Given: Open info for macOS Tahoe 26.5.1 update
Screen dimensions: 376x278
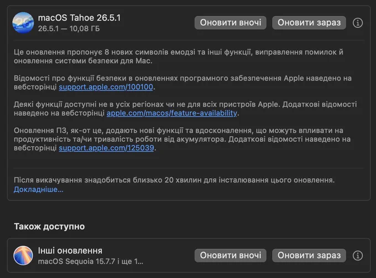Looking at the screenshot, I should 358,23.
